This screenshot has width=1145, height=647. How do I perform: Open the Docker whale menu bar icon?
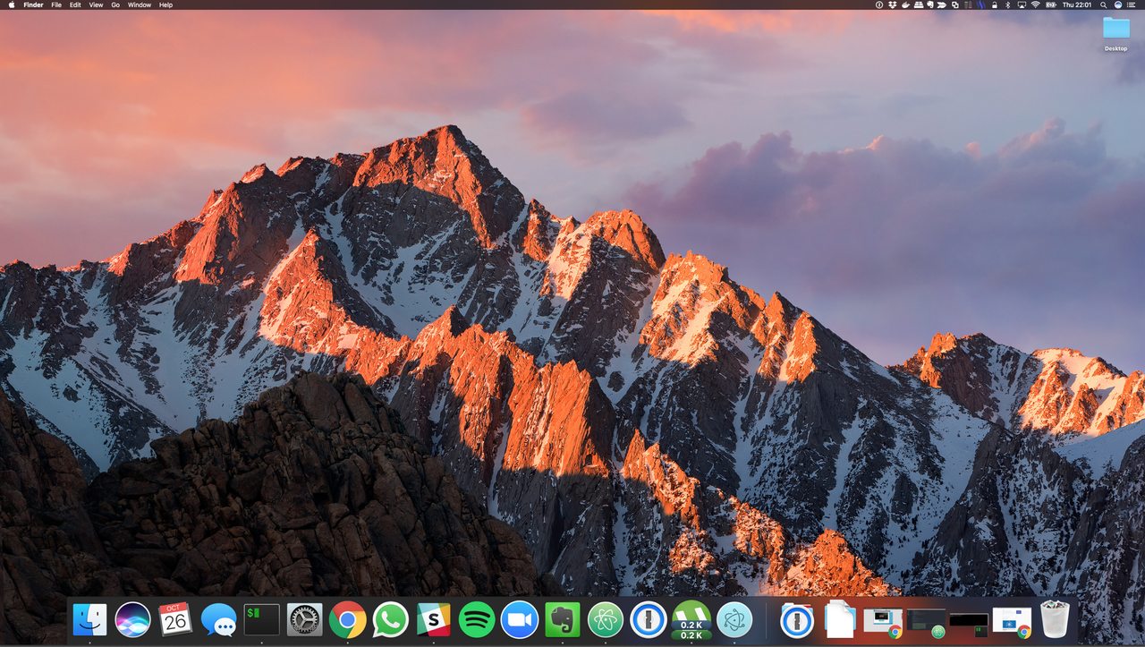(905, 4)
